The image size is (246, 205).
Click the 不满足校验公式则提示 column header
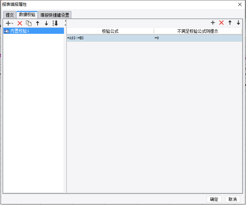(x=198, y=31)
